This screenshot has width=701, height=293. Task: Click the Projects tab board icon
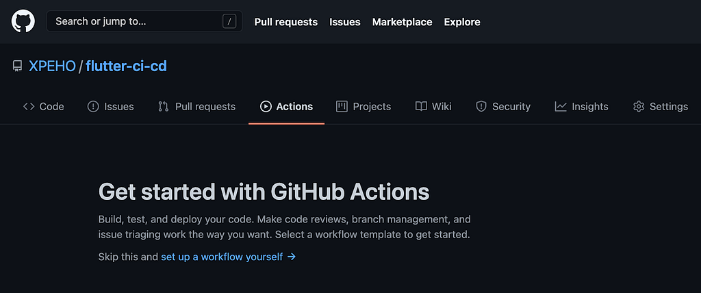coord(342,106)
